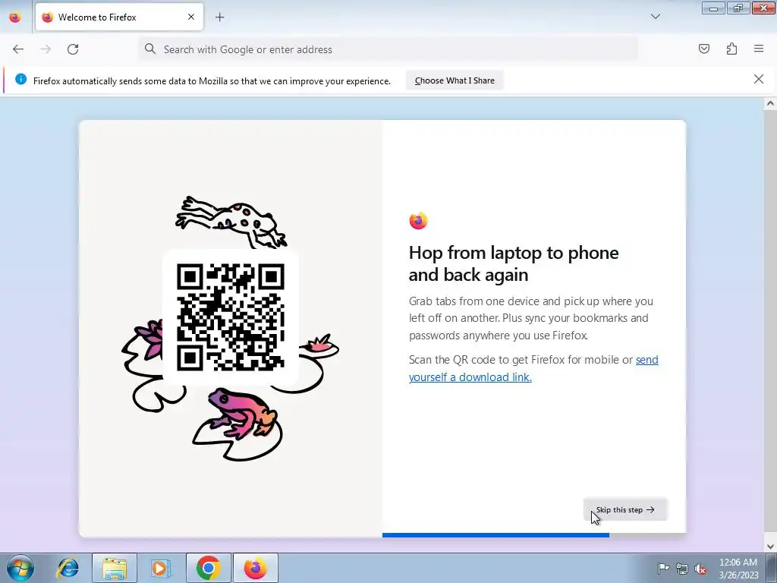Go forward one page
Viewport: 777px width, 583px height.
[x=46, y=49]
